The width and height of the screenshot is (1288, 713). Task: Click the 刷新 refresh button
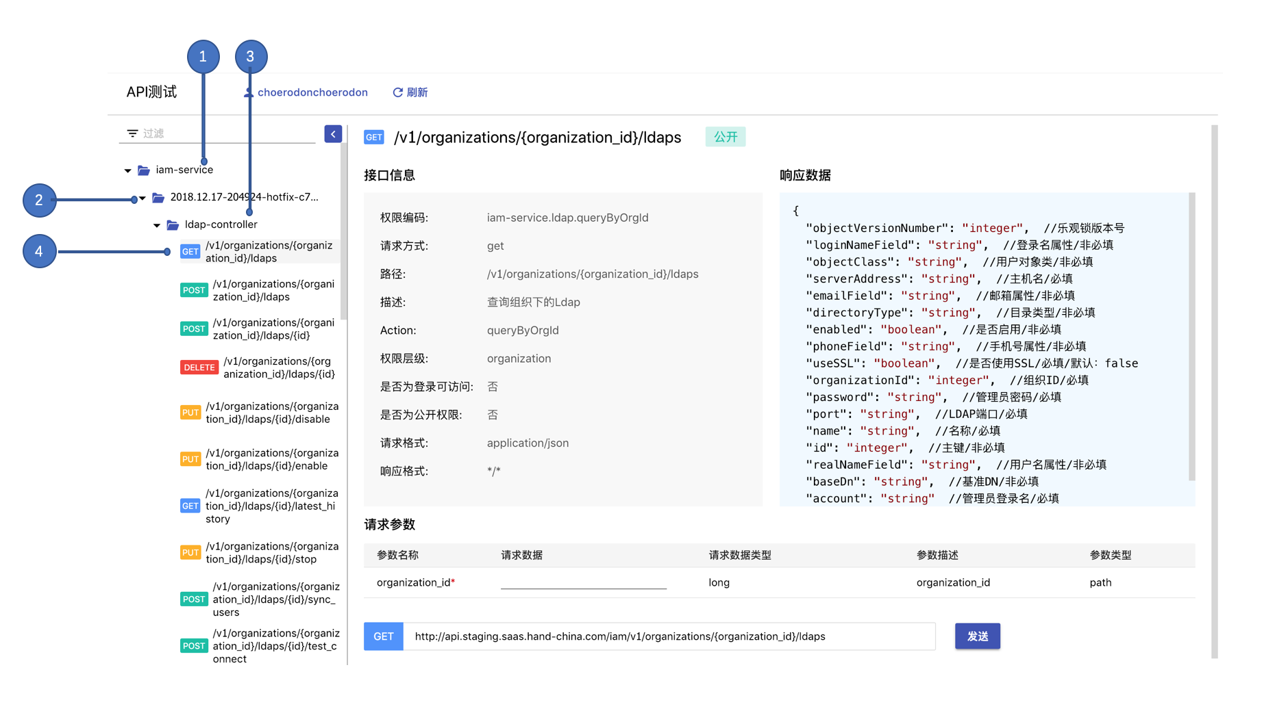(410, 92)
